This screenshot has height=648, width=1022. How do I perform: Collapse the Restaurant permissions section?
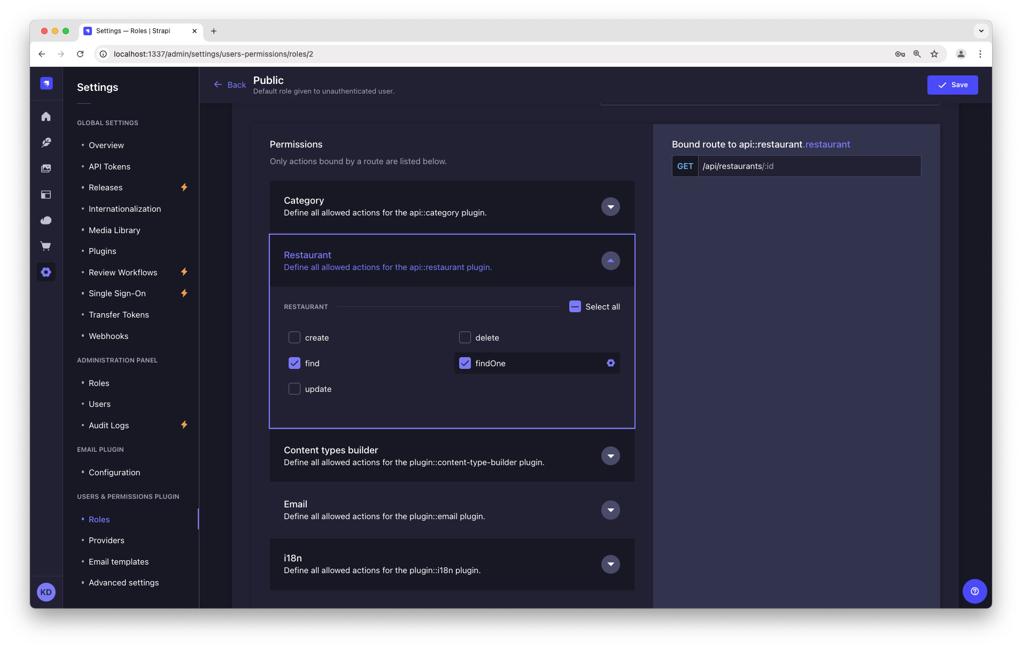point(610,261)
